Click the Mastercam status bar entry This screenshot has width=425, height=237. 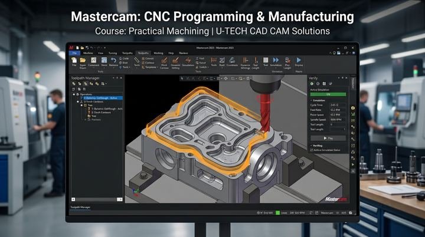point(326,213)
